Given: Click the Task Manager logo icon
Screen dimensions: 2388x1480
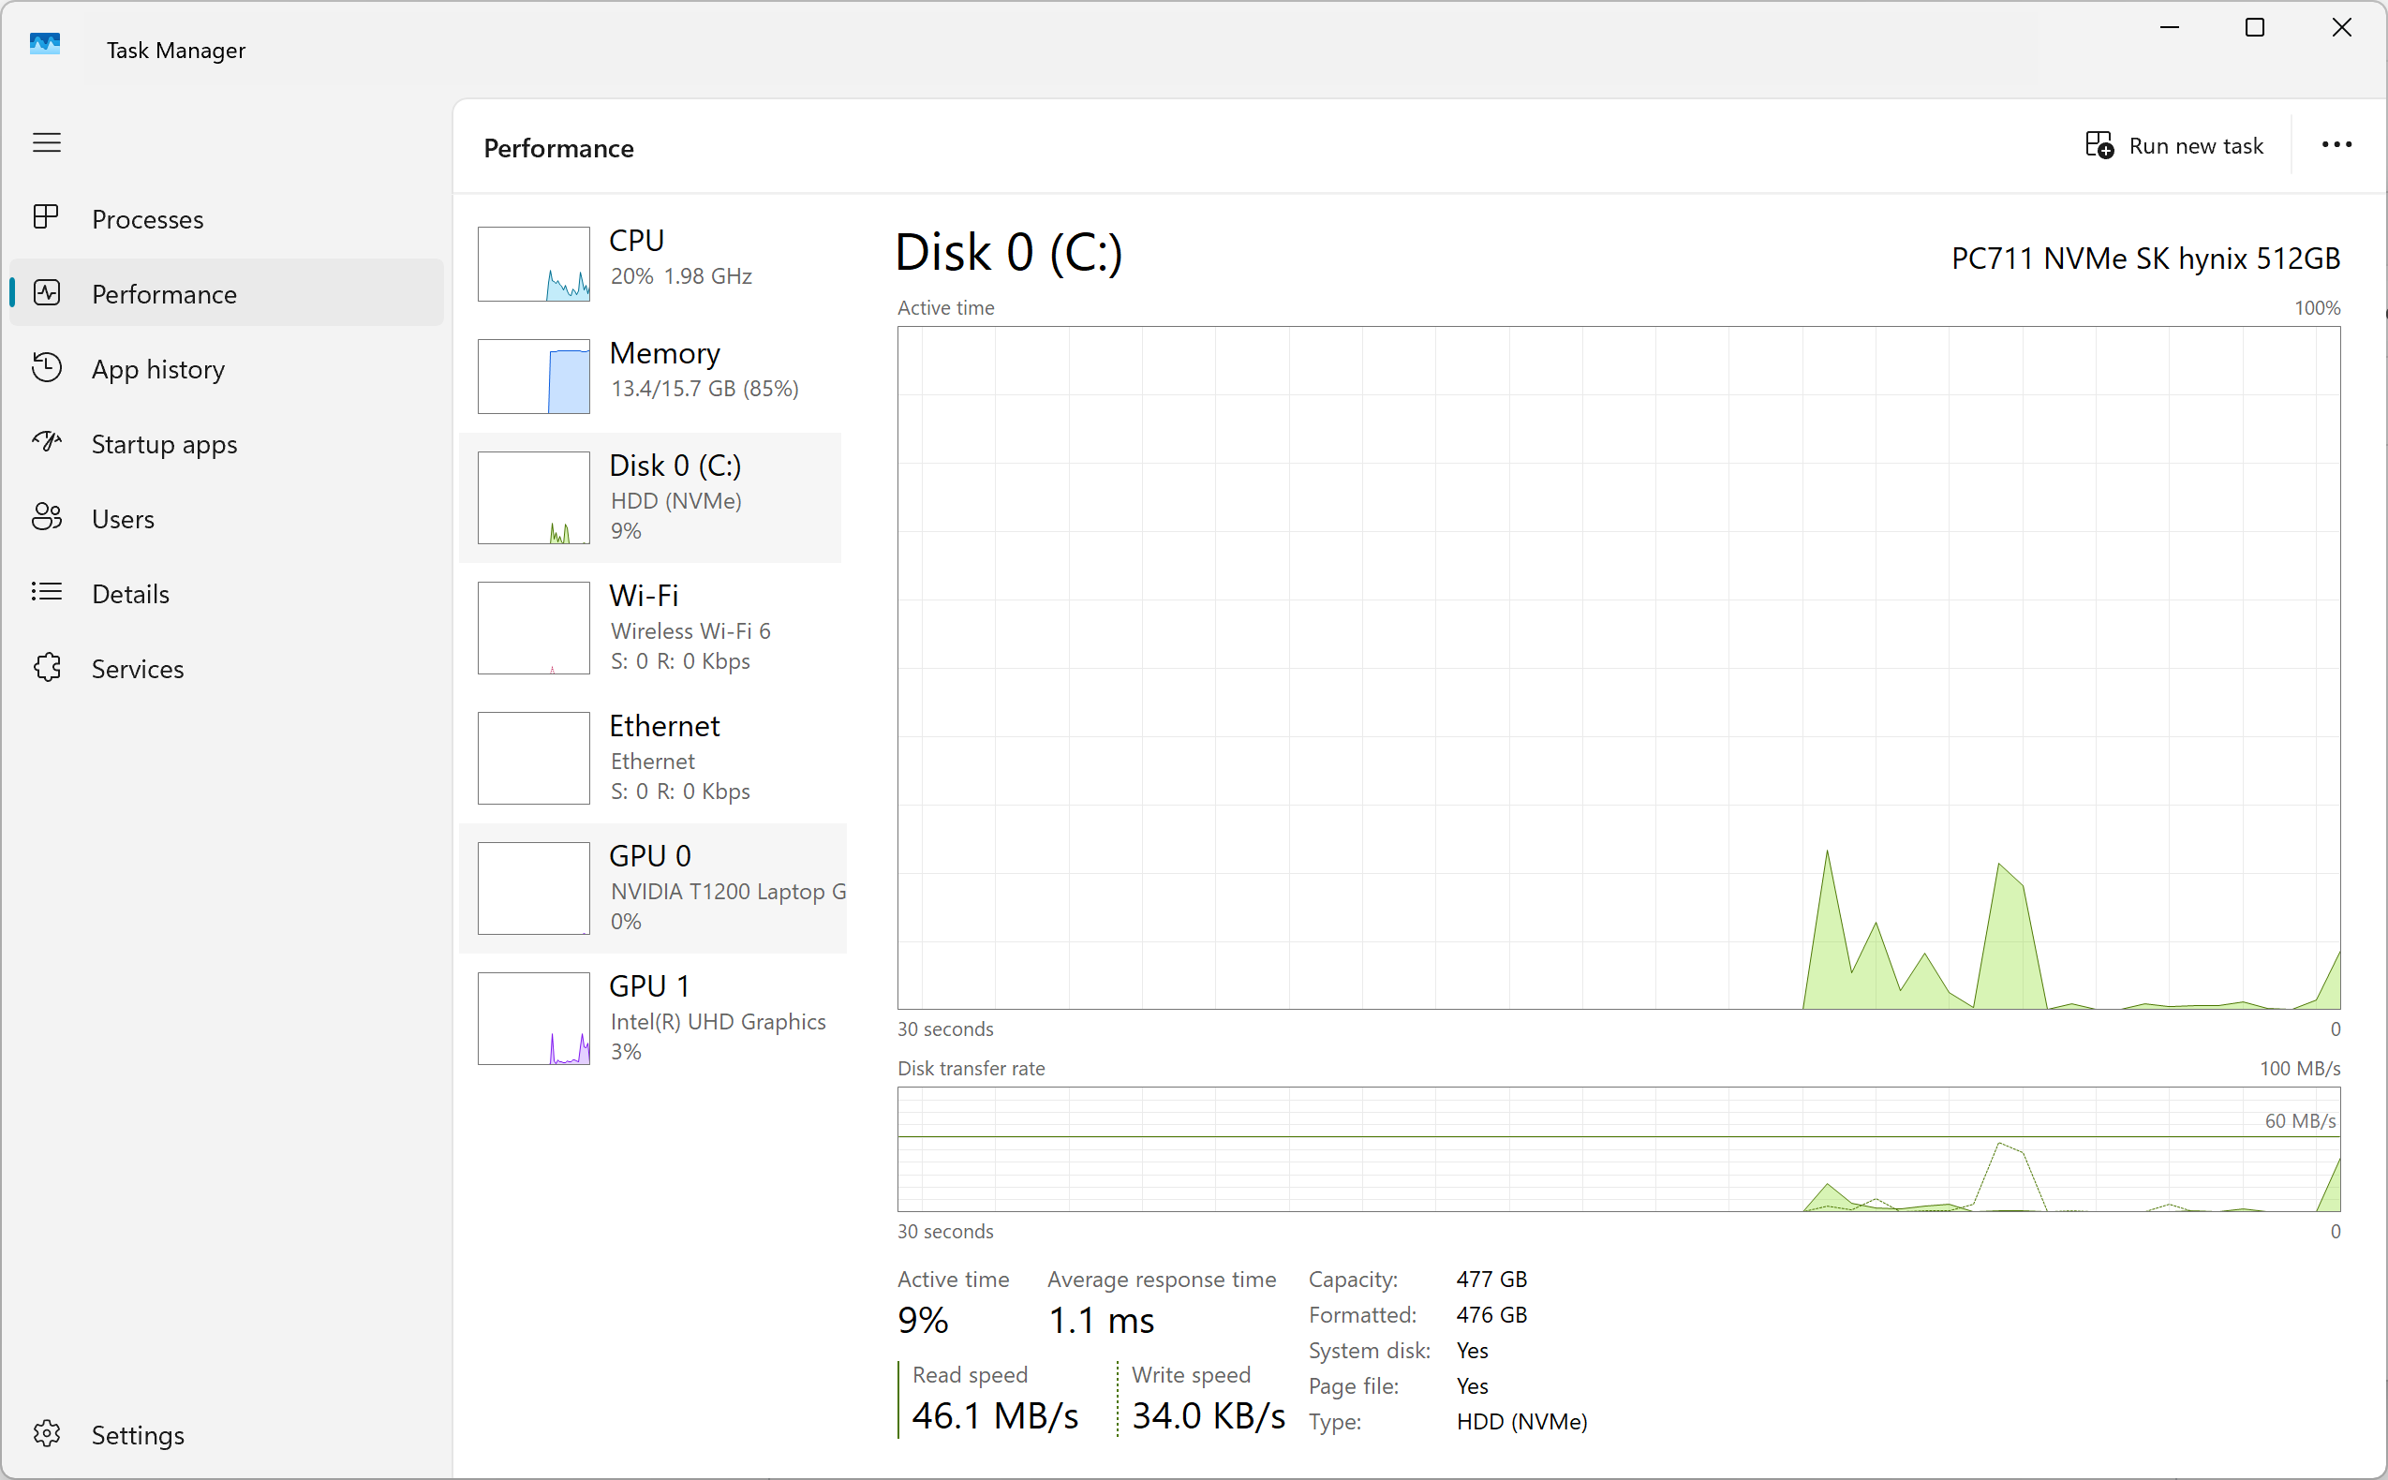Looking at the screenshot, I should (45, 43).
